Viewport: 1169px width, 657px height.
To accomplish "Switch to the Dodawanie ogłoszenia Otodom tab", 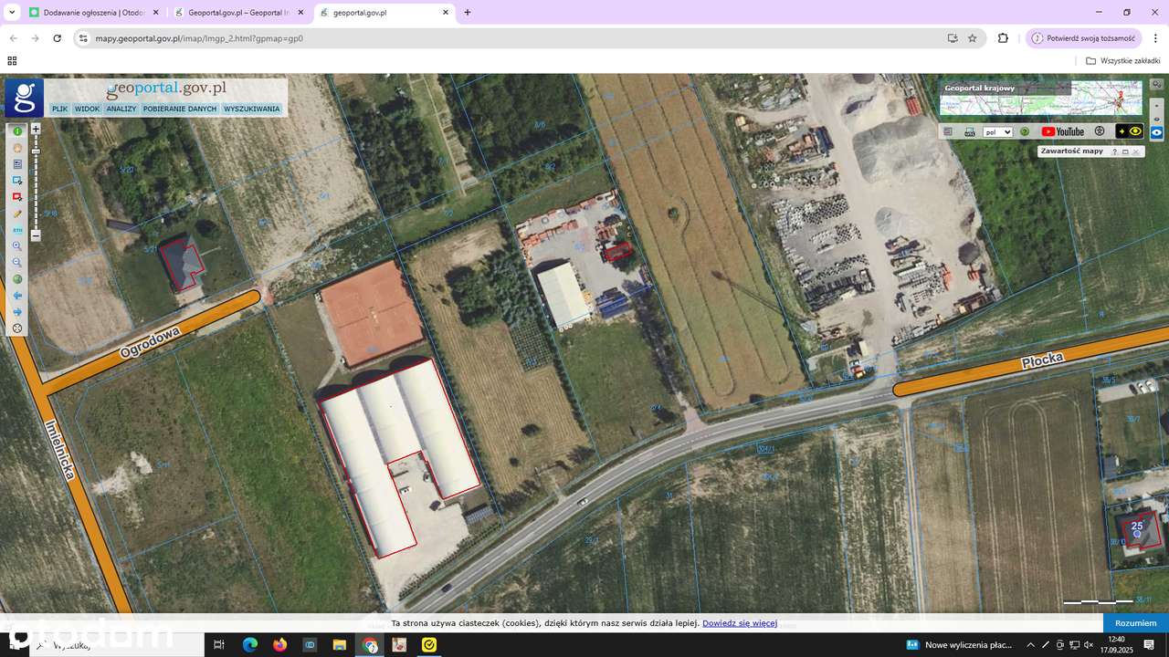I will [93, 13].
